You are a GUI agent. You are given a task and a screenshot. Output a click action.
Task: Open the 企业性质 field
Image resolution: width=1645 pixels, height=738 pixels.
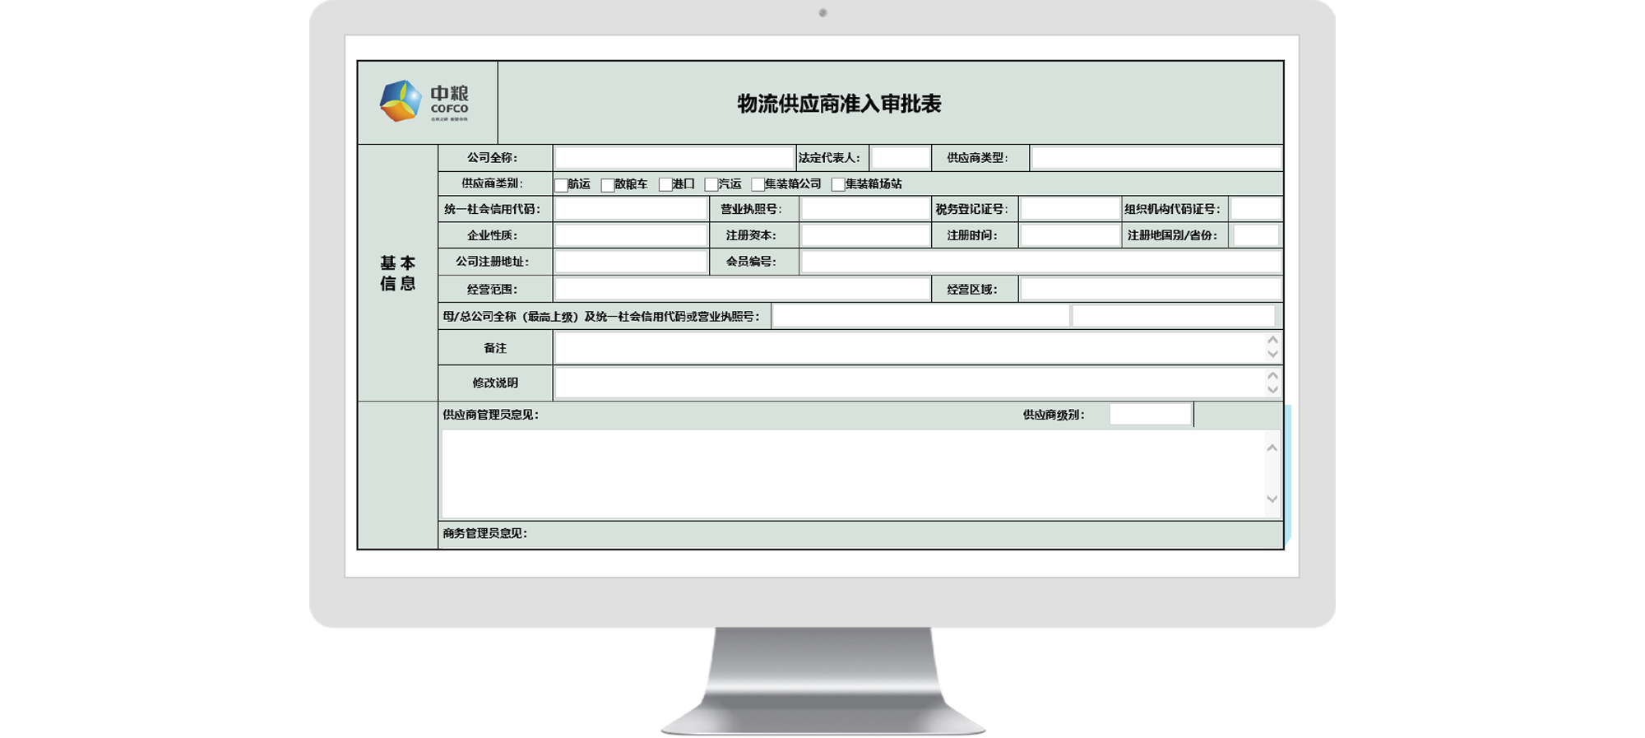pos(631,236)
